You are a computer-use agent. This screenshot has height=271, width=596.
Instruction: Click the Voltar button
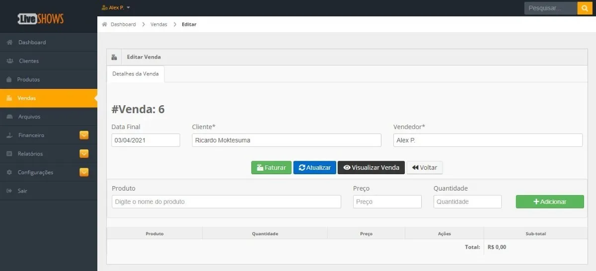[x=425, y=168]
